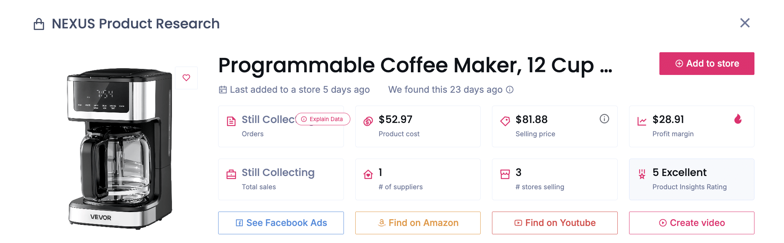Click the info icon after We found this
Screen dimensions: 784x243
(x=510, y=90)
